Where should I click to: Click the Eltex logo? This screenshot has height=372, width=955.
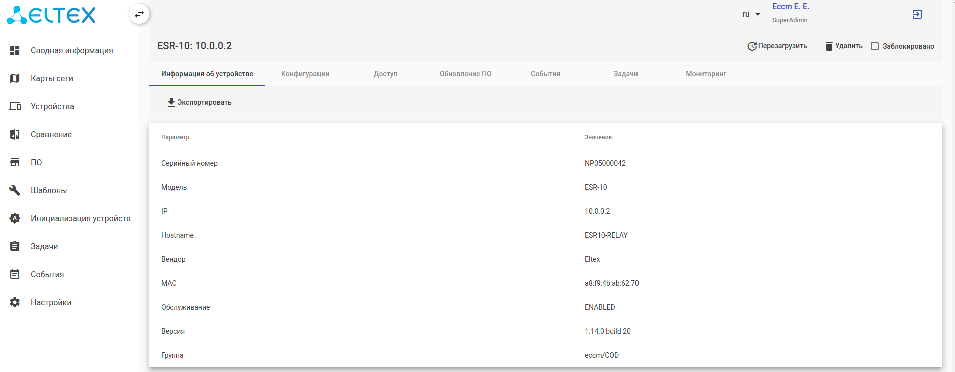coord(51,15)
